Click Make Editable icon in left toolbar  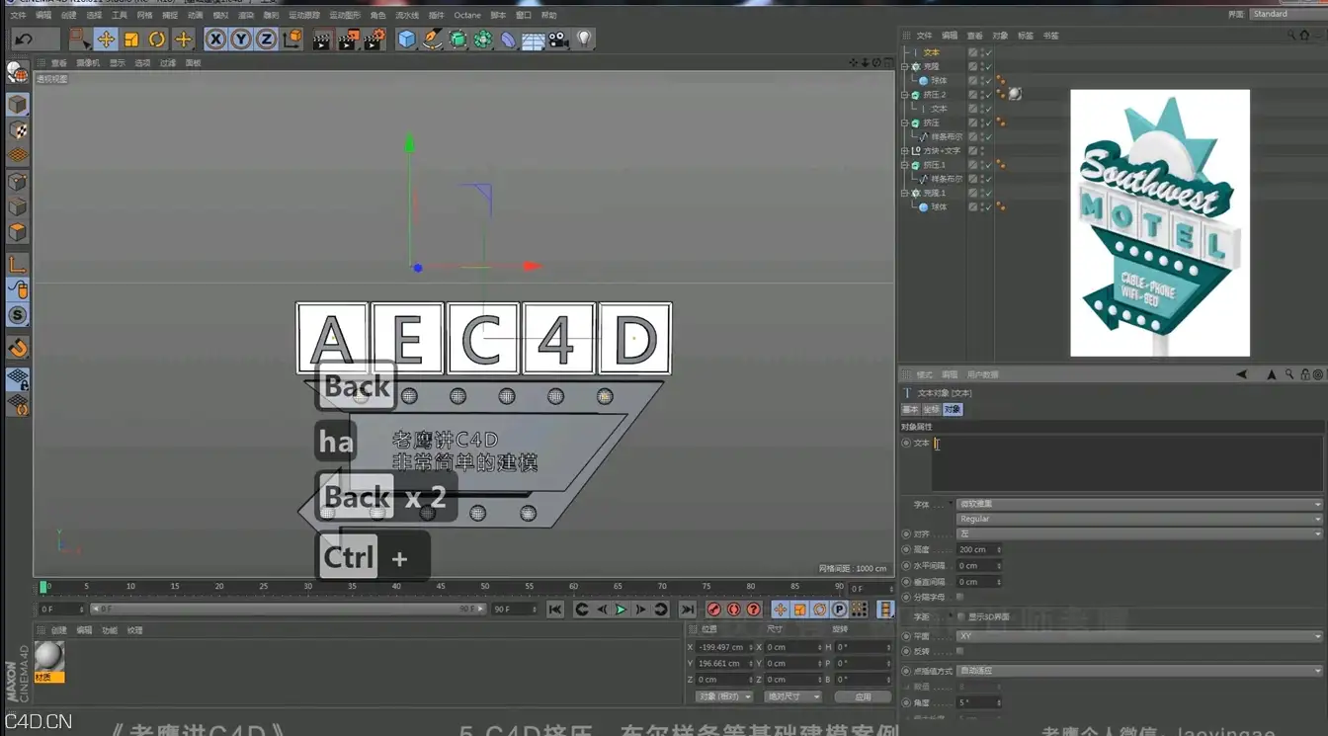coord(17,72)
